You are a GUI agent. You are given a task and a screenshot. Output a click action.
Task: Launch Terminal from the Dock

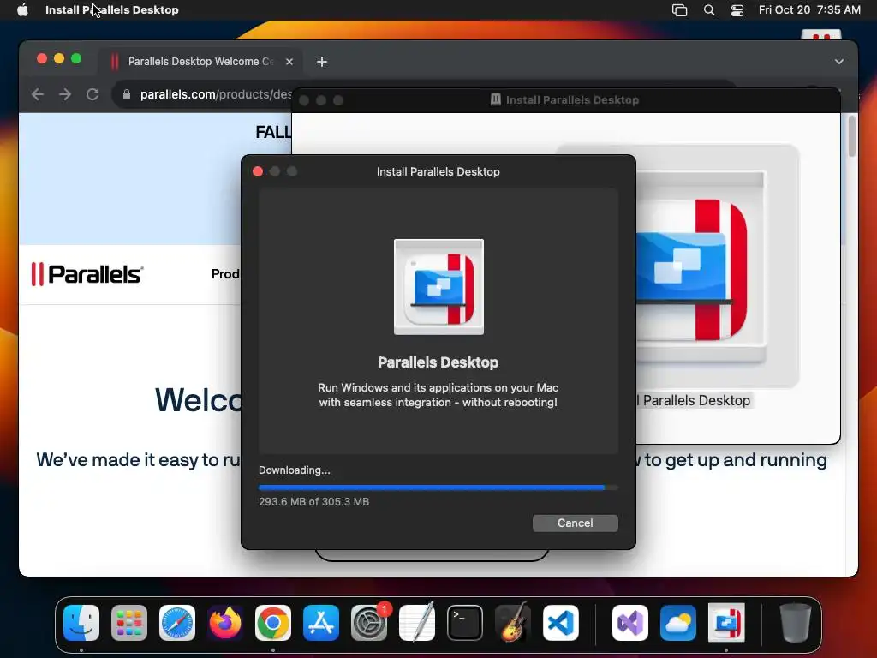pyautogui.click(x=465, y=623)
